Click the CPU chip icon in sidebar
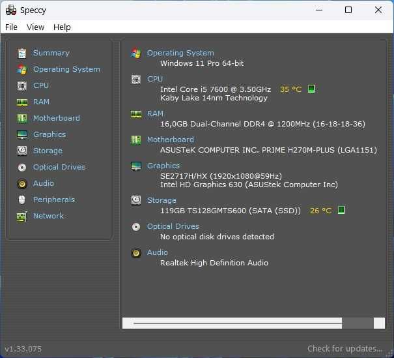 pos(22,86)
